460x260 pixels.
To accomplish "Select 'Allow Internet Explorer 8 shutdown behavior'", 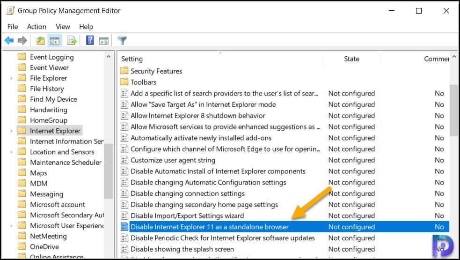I will point(198,116).
